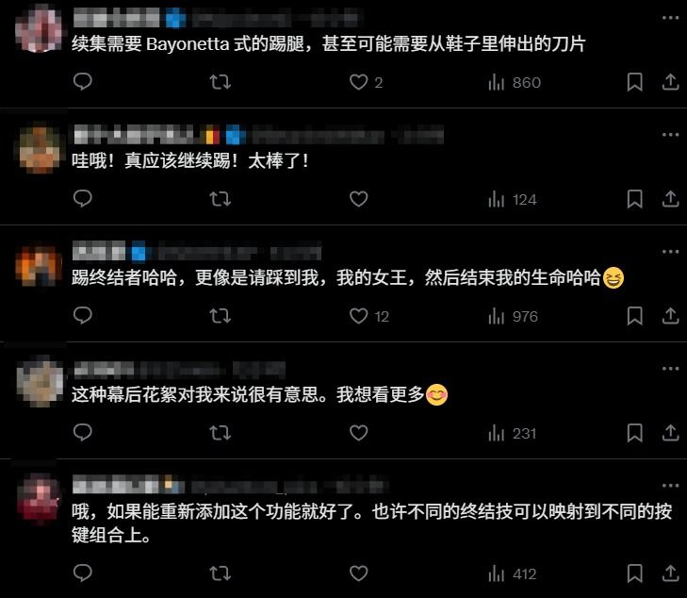Open more options on 124-view comment
This screenshot has width=687, height=598.
pyautogui.click(x=670, y=135)
